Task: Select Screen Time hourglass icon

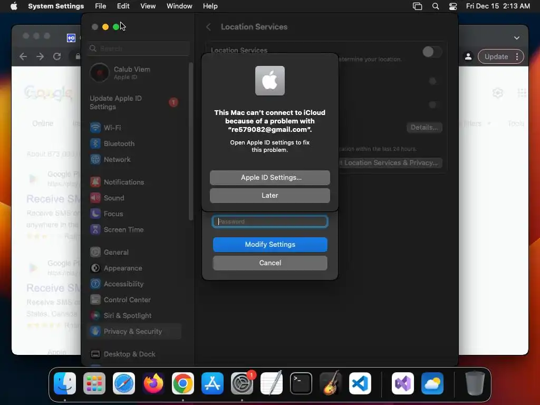Action: click(x=95, y=229)
